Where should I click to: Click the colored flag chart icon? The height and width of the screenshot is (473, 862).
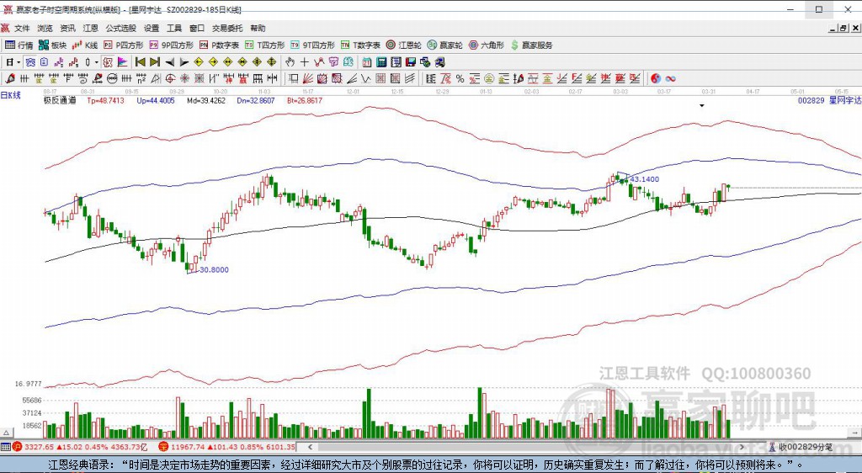121,61
